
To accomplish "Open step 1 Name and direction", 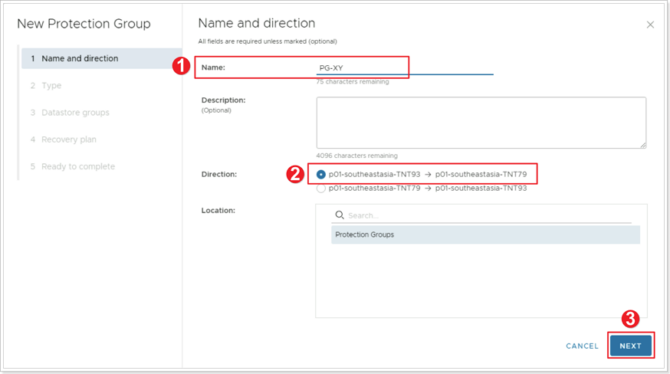I will (102, 58).
